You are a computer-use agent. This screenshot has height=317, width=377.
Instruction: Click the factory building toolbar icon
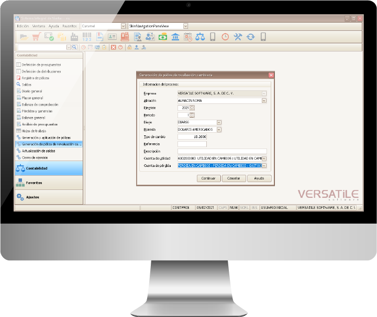coord(74,37)
